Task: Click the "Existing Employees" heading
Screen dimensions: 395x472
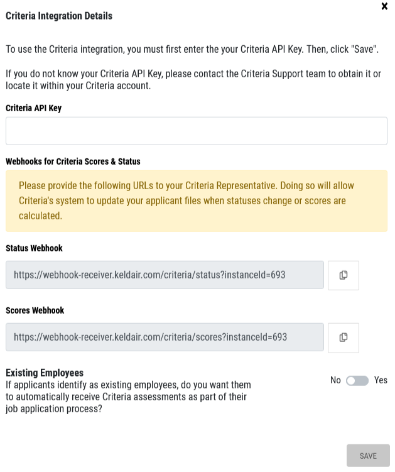Action: point(45,373)
